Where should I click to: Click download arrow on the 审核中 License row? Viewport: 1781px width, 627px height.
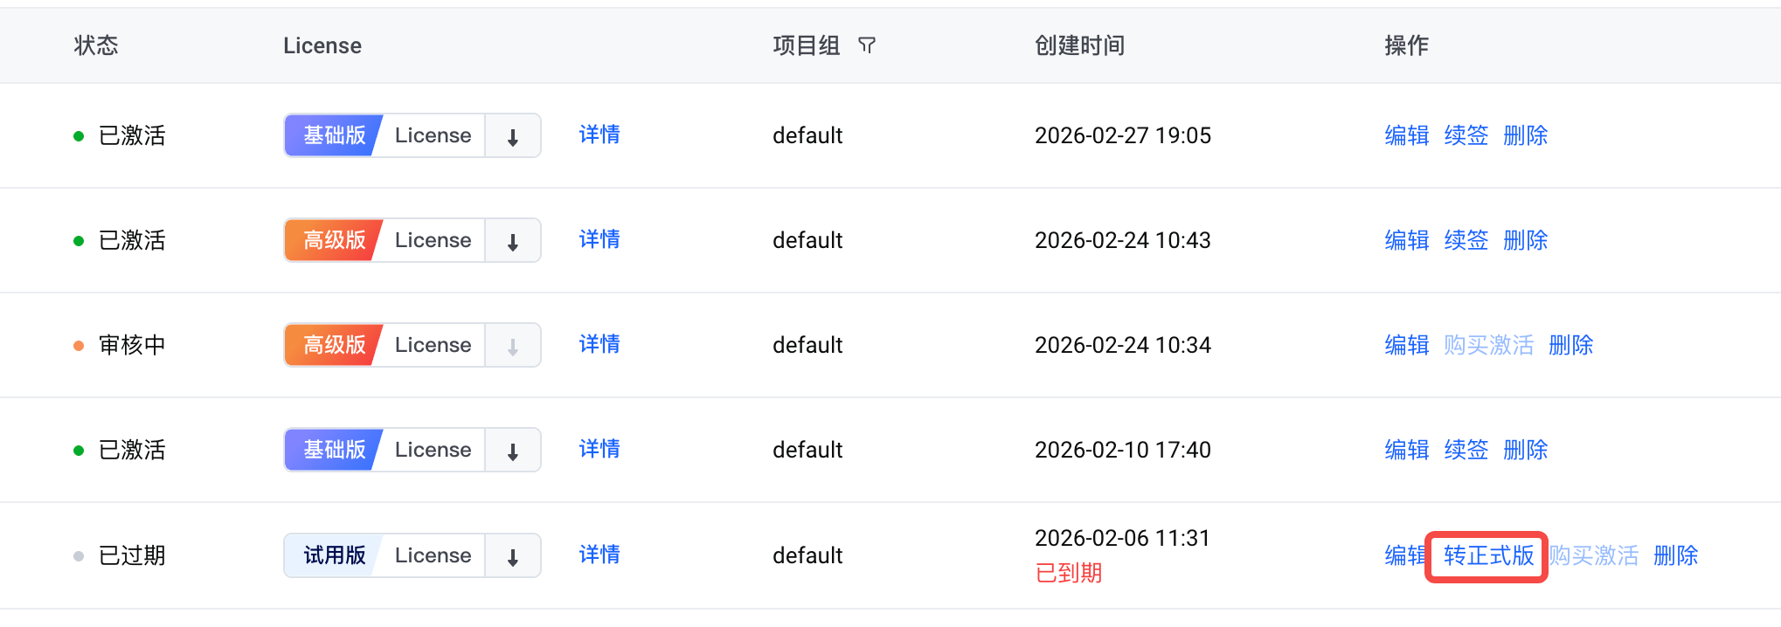pos(513,346)
